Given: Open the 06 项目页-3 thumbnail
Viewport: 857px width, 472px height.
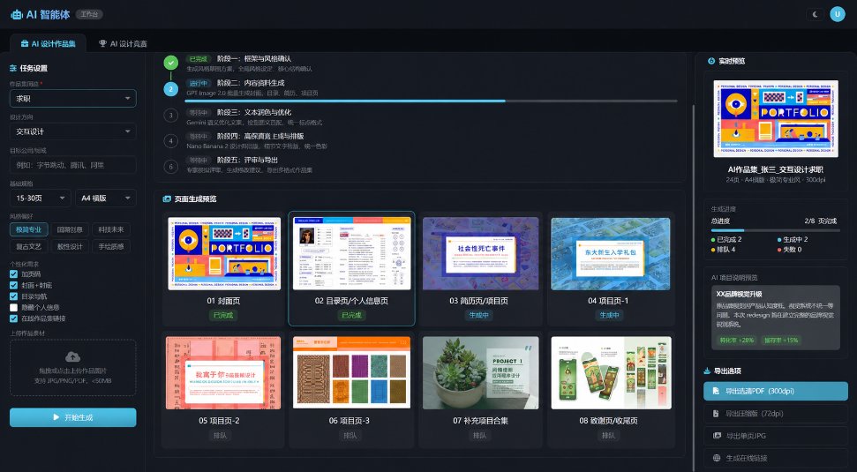Looking at the screenshot, I should click(351, 372).
